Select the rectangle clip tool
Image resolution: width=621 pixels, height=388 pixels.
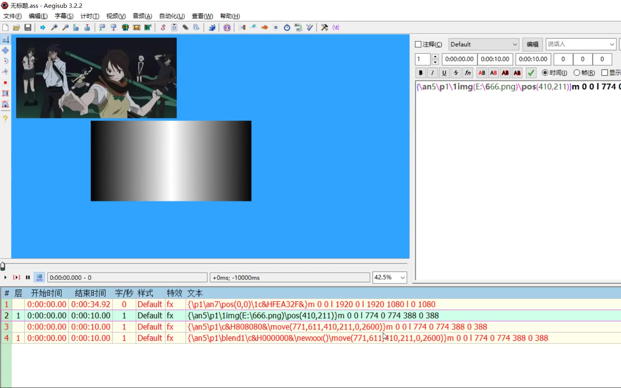pos(5,93)
